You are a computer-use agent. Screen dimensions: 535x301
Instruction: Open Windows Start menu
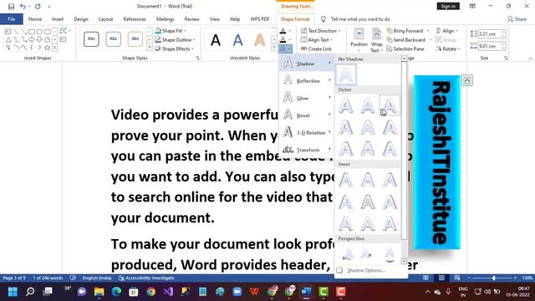tap(13, 292)
